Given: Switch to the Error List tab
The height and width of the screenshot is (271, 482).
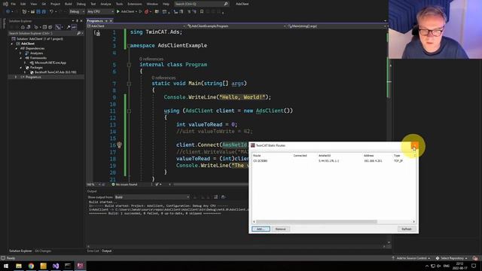Looking at the screenshot, I should (x=93, y=251).
